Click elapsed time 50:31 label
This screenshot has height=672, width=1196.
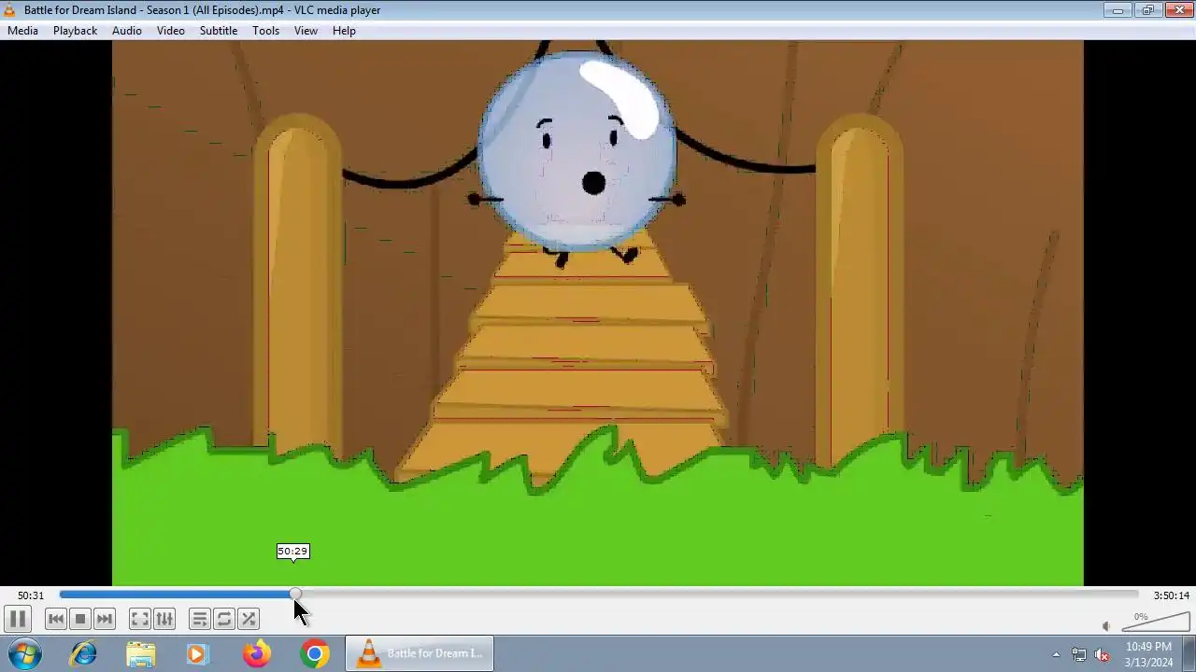pos(31,595)
